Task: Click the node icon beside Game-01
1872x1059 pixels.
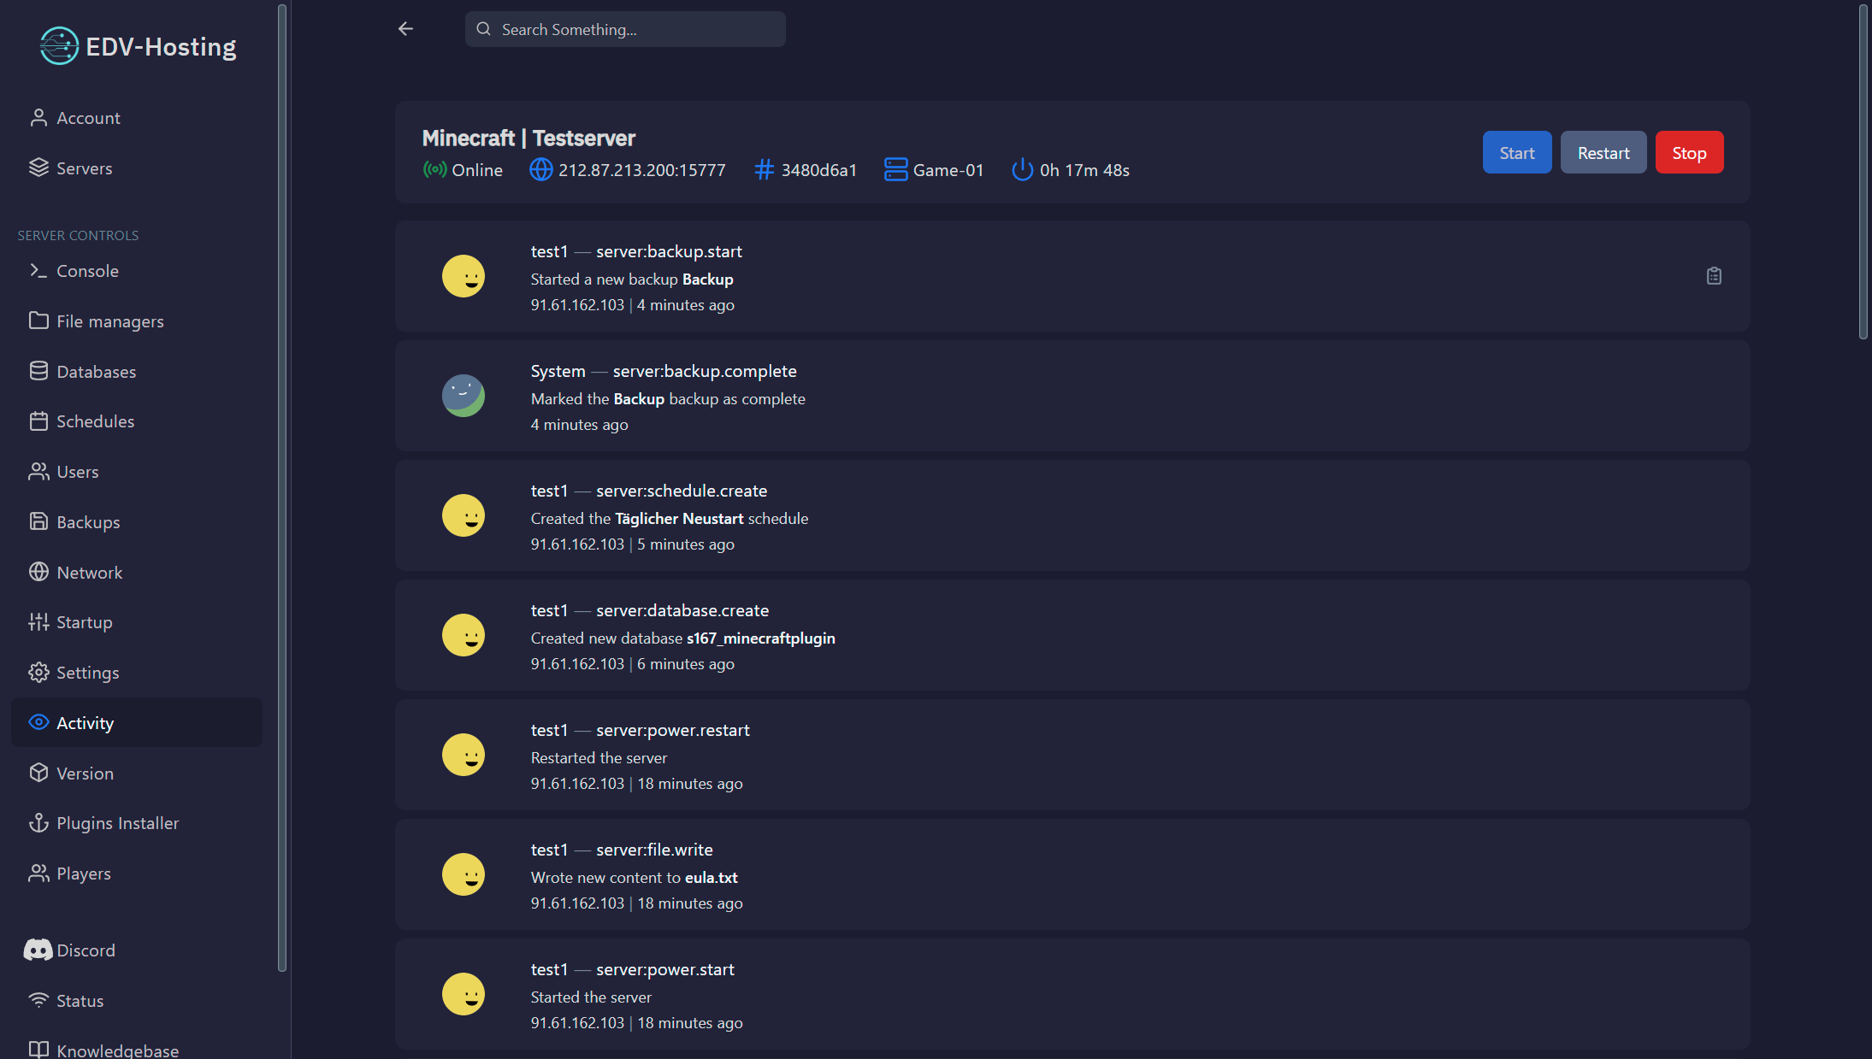Action: tap(895, 170)
